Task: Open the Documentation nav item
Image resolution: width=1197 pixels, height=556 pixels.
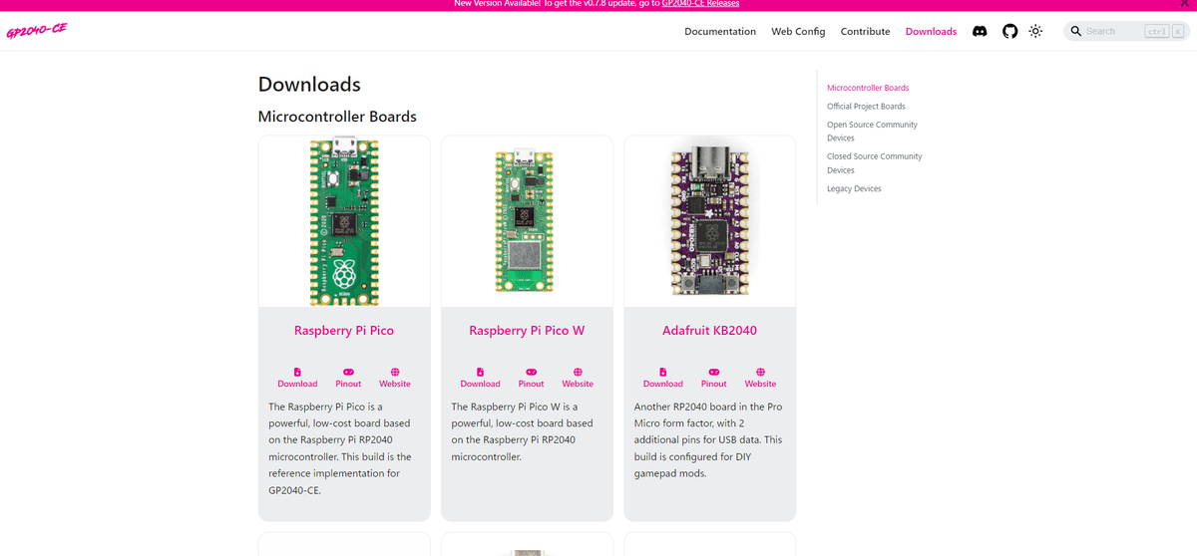Action: coord(720,31)
